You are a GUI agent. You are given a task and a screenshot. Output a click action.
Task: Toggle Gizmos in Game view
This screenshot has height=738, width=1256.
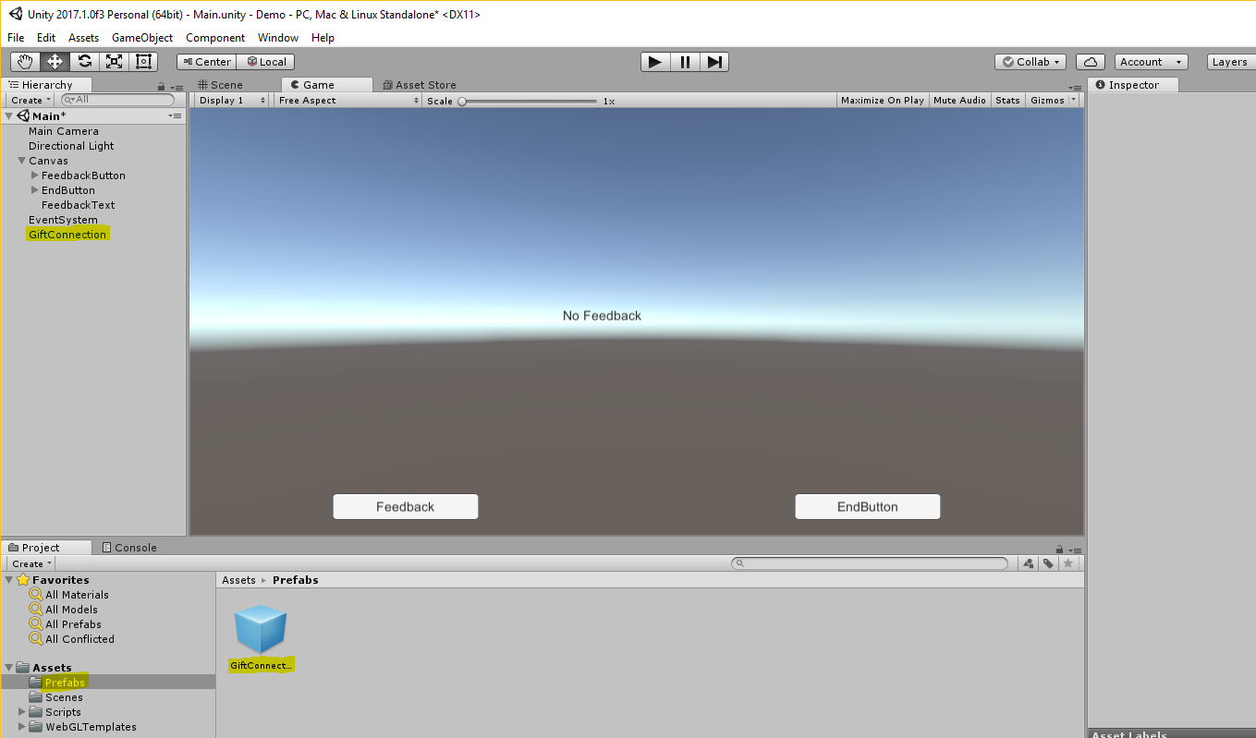point(1047,100)
